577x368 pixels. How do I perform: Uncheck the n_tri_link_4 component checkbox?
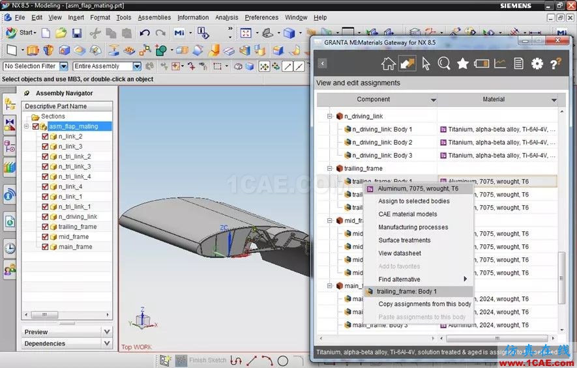pos(45,177)
